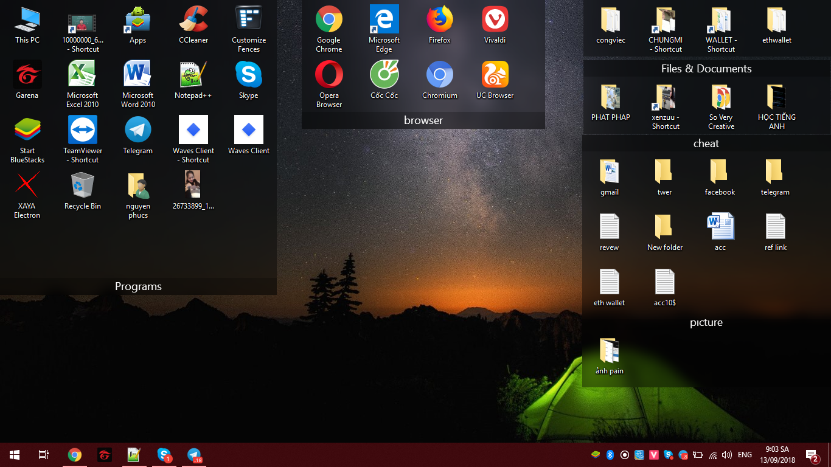Select the telegram folder in cheat fence

pyautogui.click(x=775, y=177)
